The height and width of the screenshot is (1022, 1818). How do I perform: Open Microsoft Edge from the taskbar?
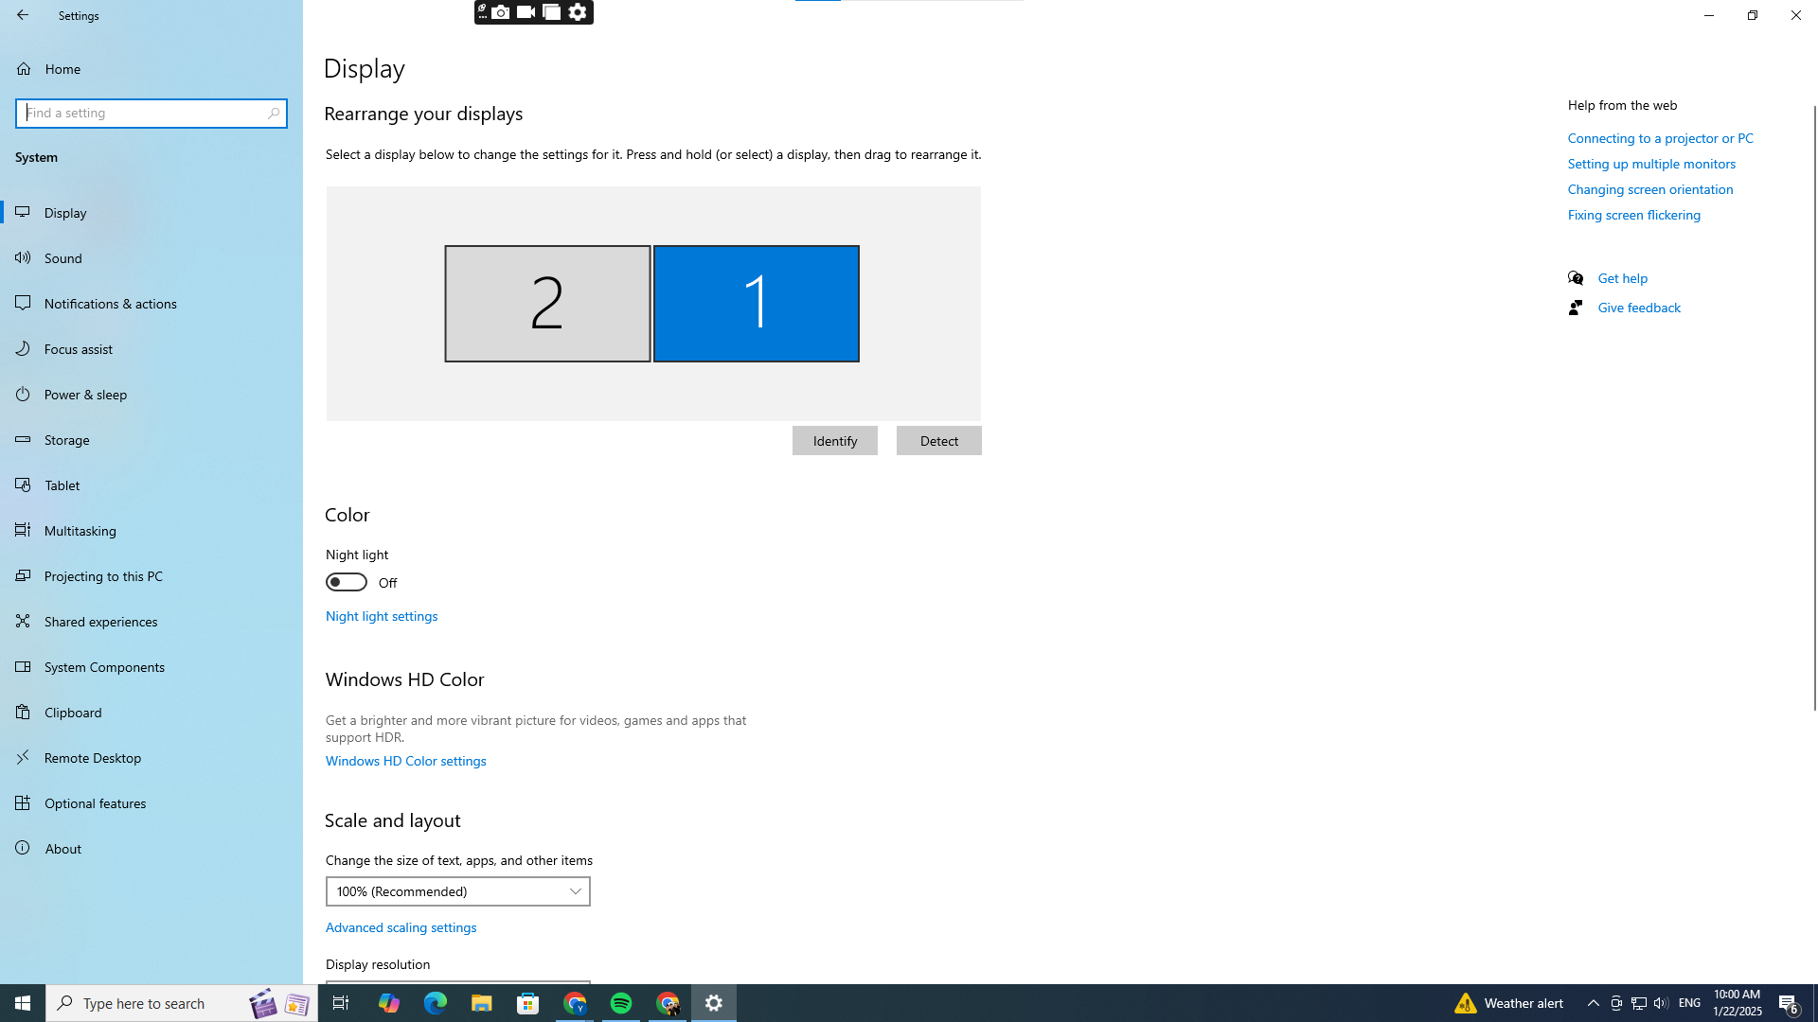[x=436, y=1003]
